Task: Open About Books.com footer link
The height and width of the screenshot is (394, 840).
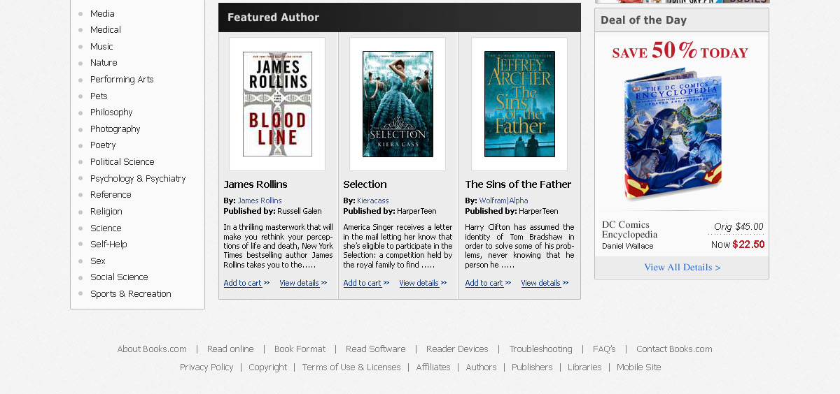Action: (x=152, y=349)
